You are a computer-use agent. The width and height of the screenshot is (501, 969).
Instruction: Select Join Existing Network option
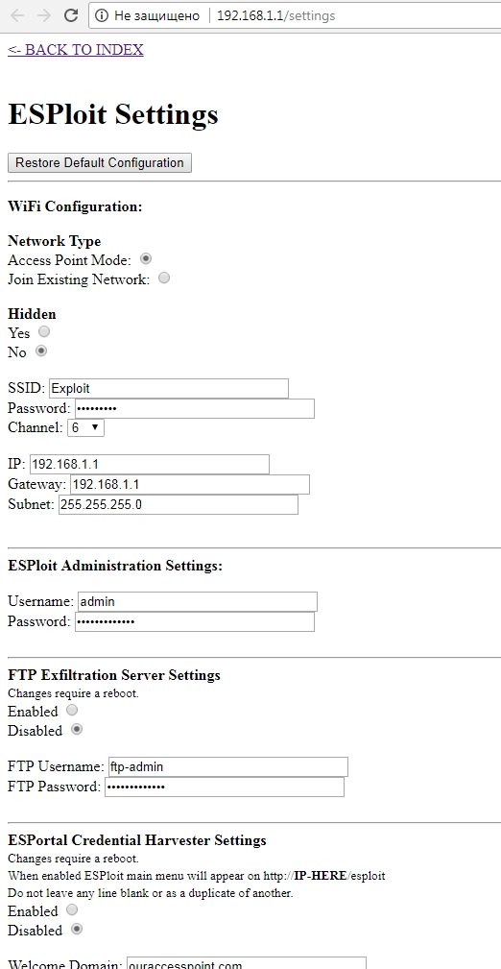(164, 279)
